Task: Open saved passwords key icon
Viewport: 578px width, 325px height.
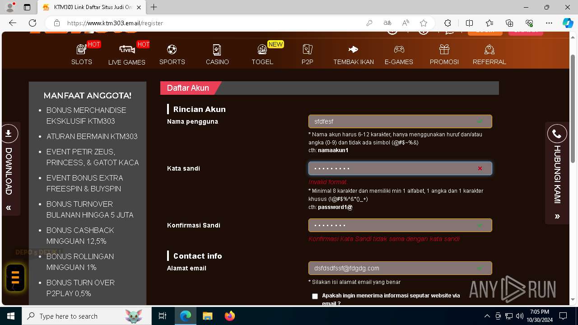Action: pyautogui.click(x=369, y=23)
